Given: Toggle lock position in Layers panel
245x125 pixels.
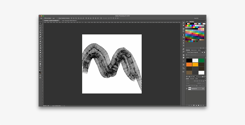Looking at the screenshot, I should coord(193,86).
